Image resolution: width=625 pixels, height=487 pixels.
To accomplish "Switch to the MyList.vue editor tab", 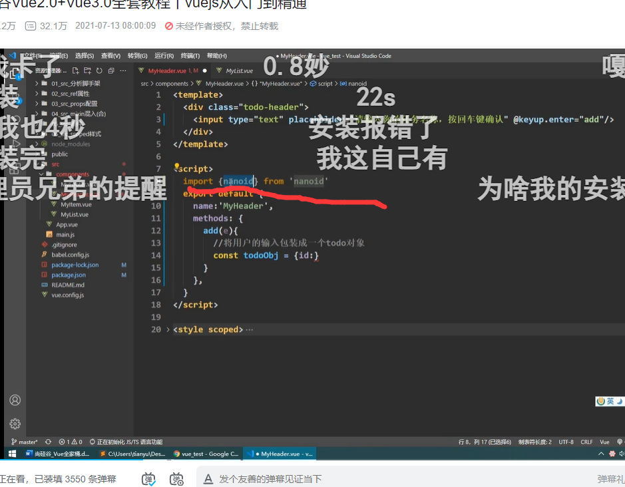I will coord(235,71).
